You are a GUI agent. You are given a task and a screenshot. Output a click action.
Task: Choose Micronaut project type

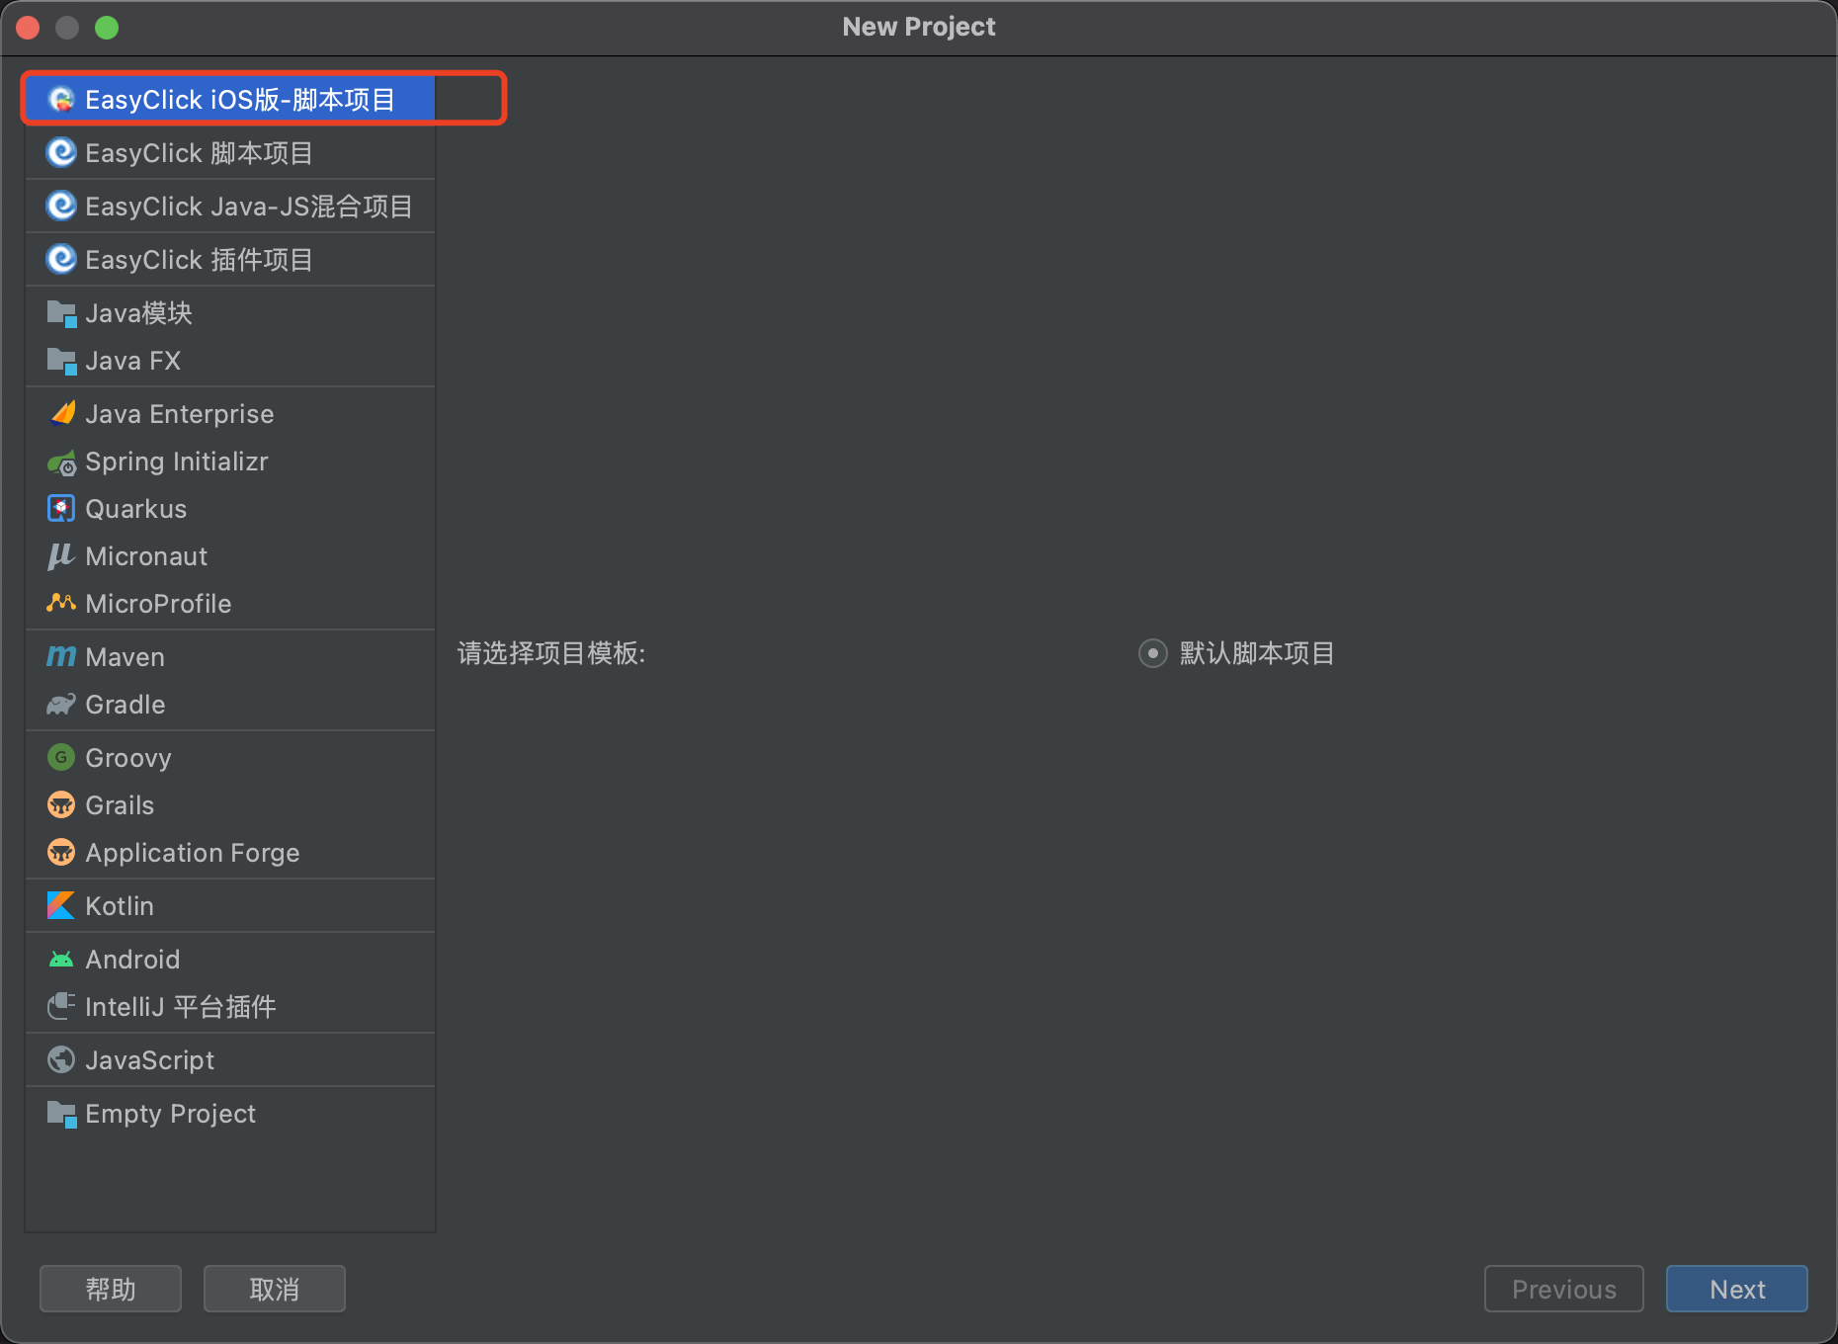click(x=230, y=555)
